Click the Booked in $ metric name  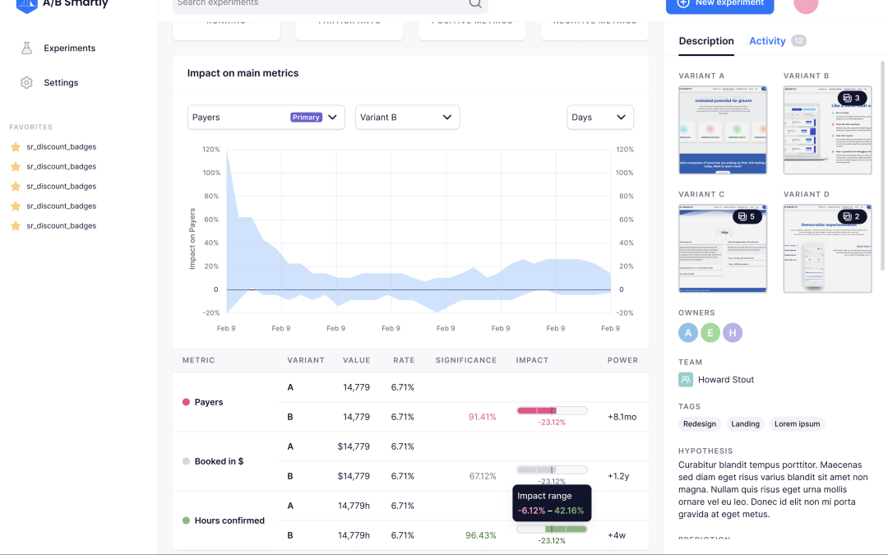(219, 461)
